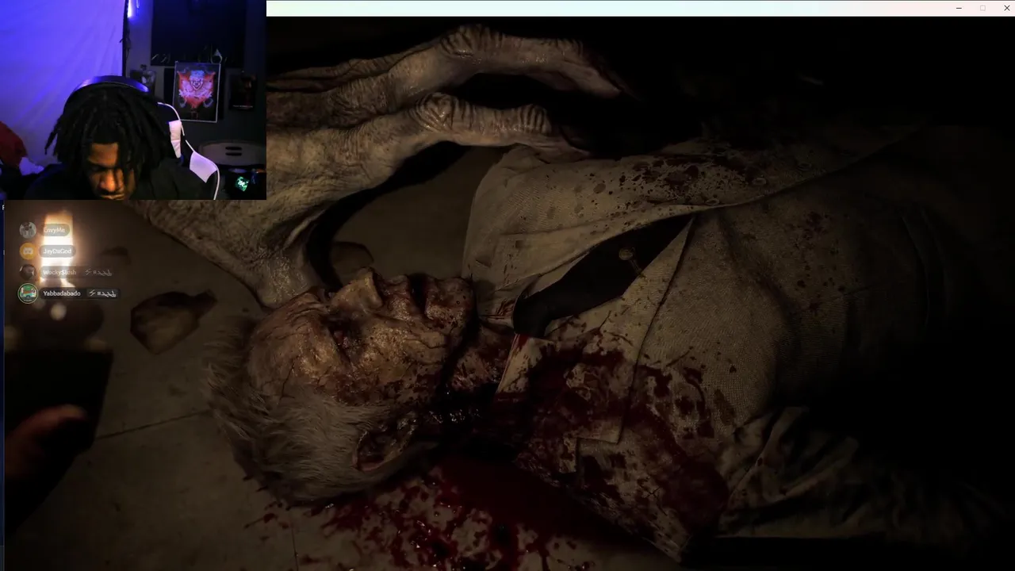The height and width of the screenshot is (571, 1015).
Task: Select the JayDaGod name label
Action: pyautogui.click(x=58, y=251)
